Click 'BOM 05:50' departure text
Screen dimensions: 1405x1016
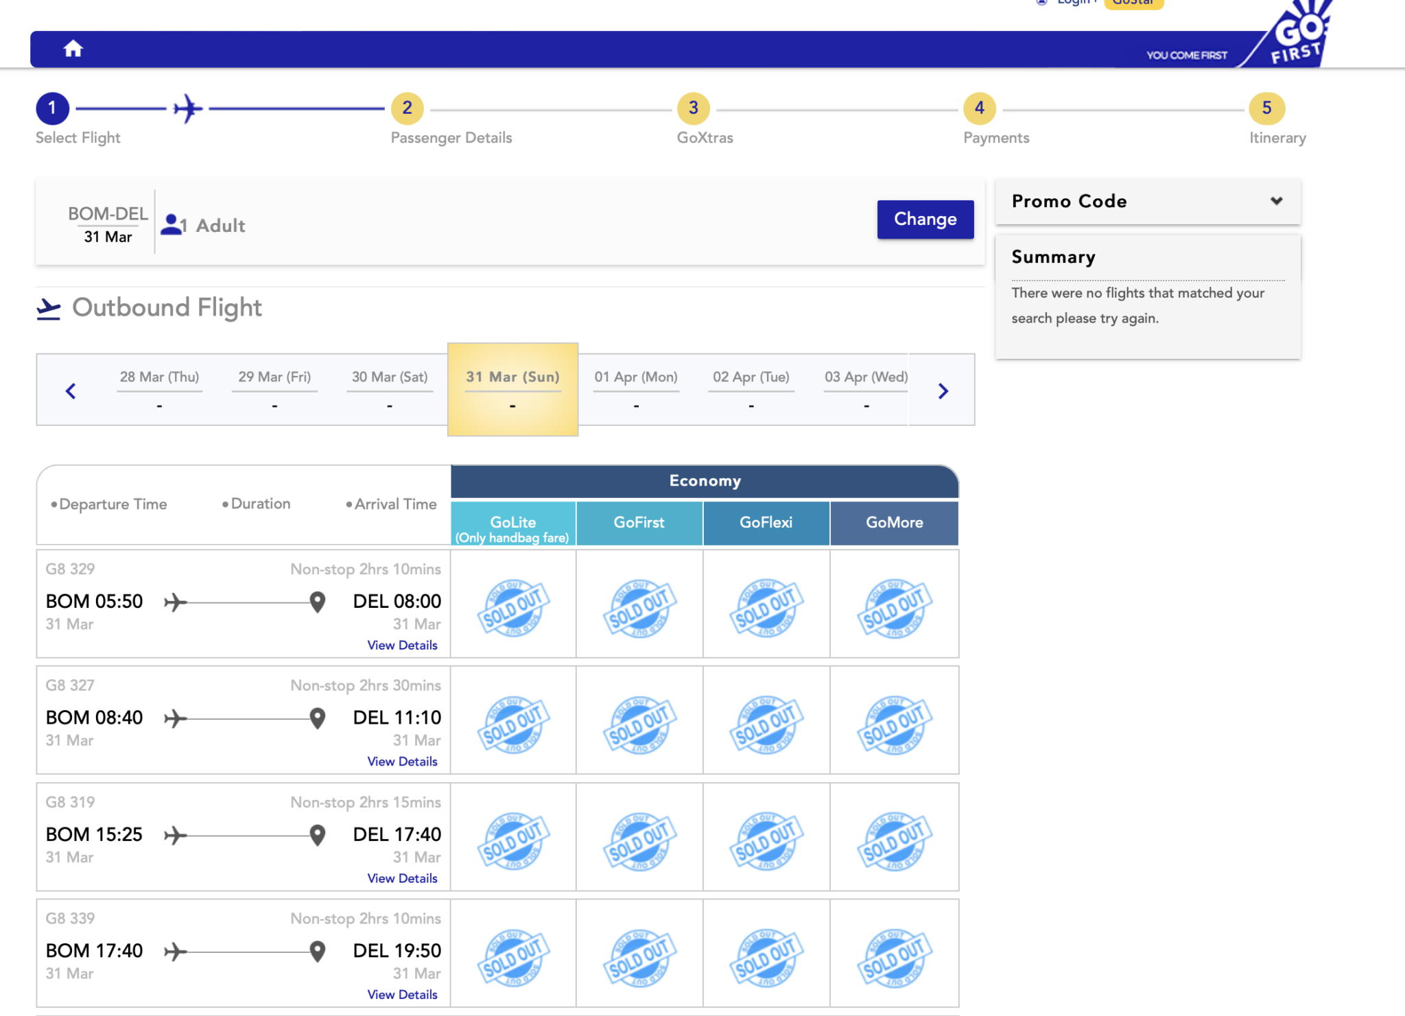pyautogui.click(x=94, y=602)
